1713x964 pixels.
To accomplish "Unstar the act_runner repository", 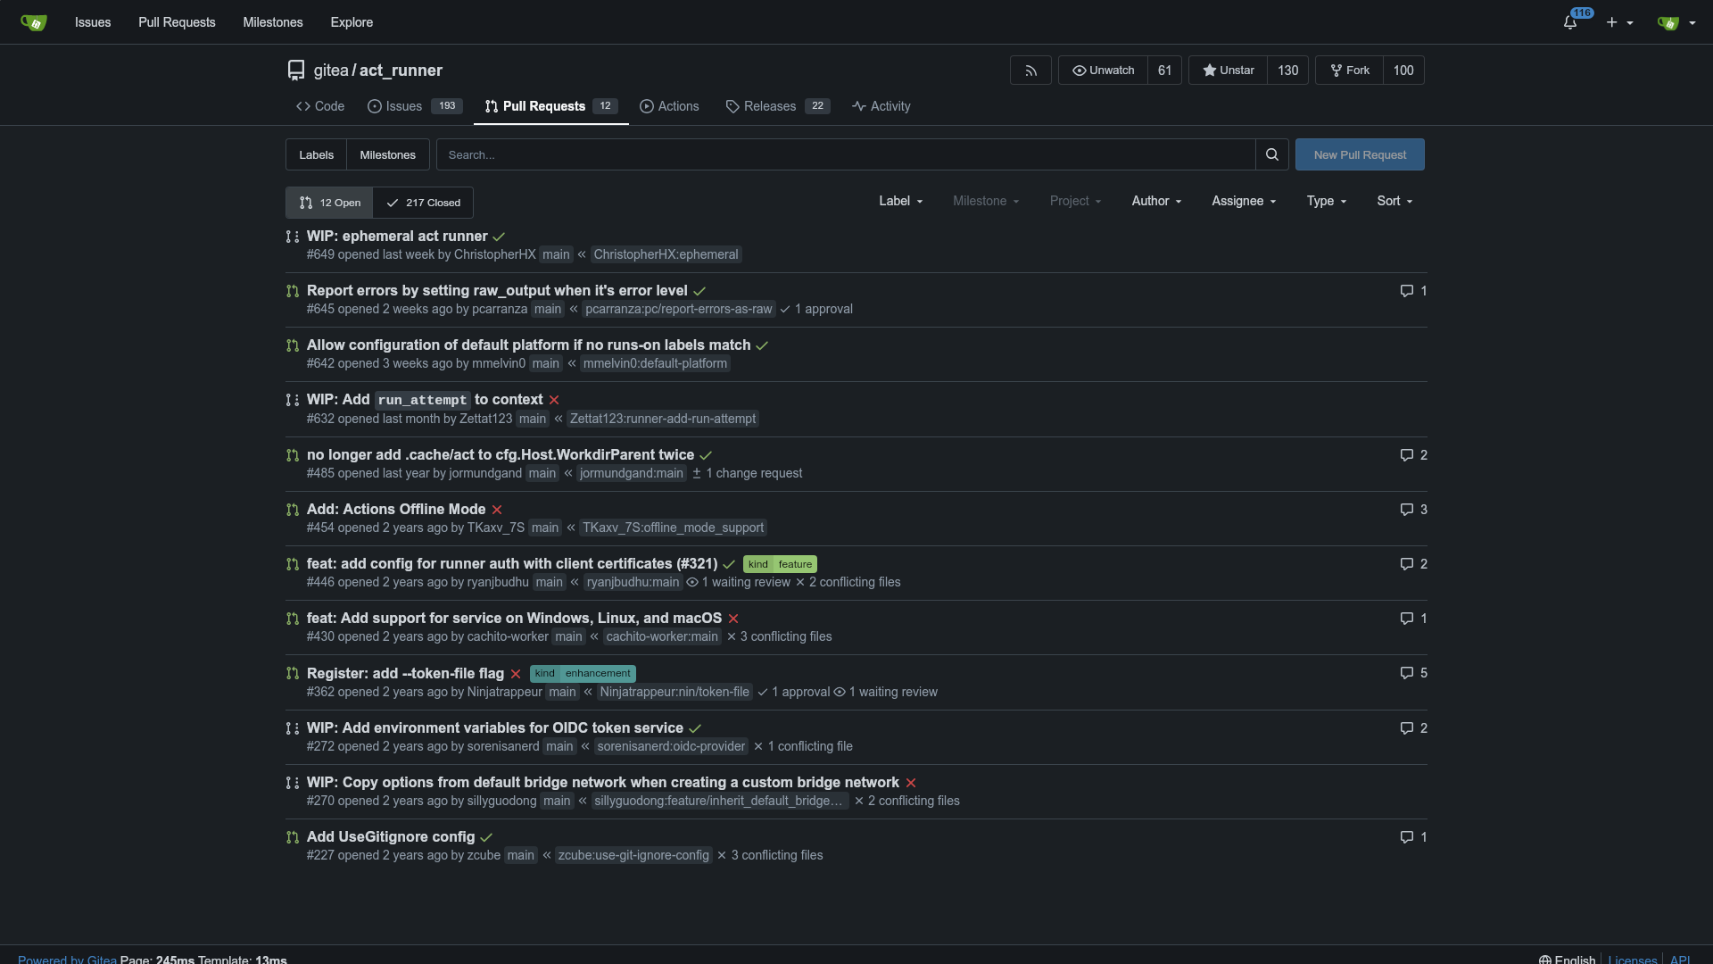I will [1228, 71].
